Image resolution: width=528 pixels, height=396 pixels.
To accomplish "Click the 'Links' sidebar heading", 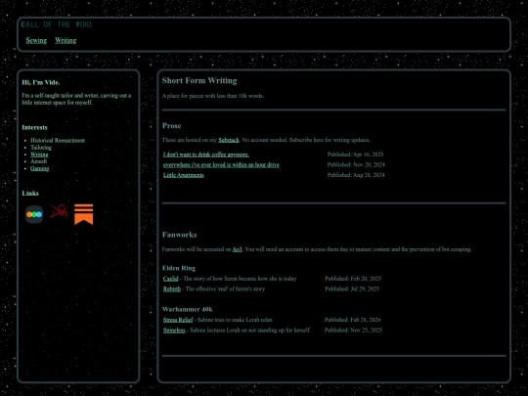I will (x=30, y=194).
